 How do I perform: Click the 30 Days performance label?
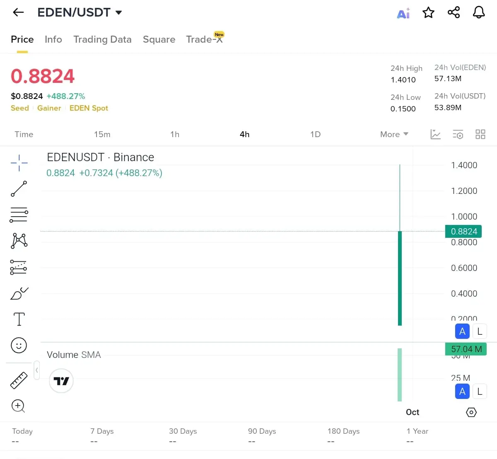point(183,431)
